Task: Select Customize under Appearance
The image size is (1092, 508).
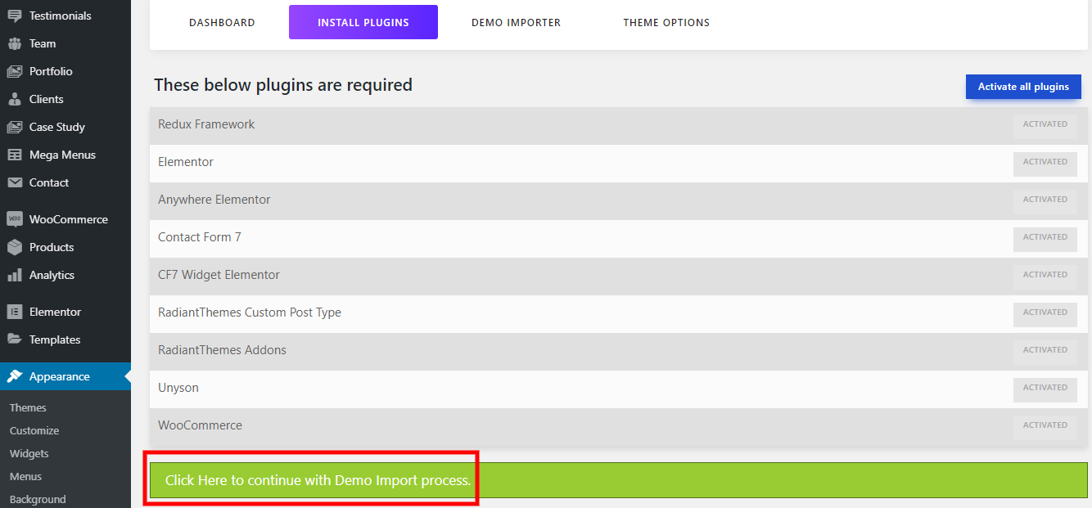Action: click(x=34, y=430)
